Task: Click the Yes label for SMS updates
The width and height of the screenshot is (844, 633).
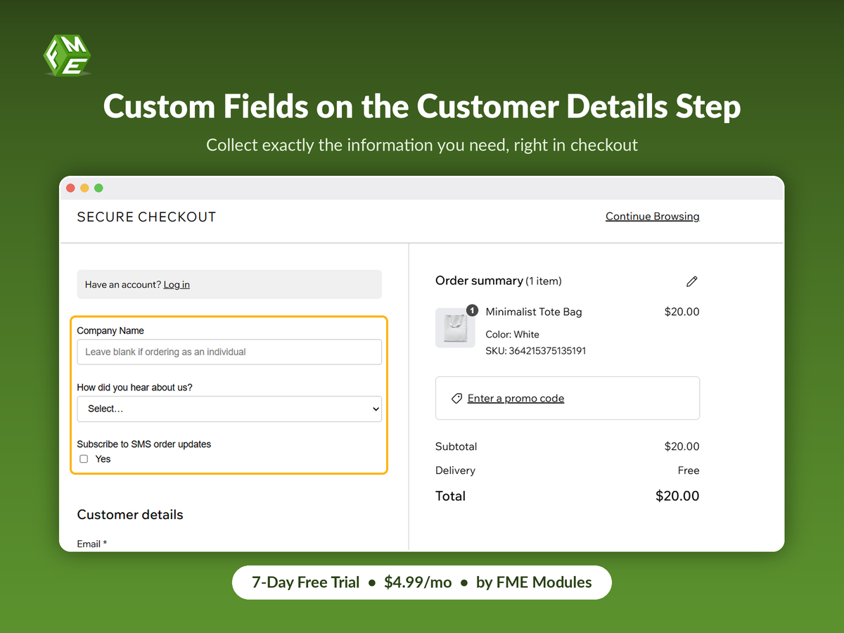Action: click(x=103, y=459)
